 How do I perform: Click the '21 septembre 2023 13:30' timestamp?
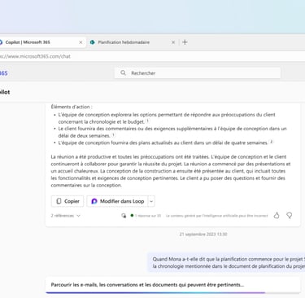[203, 234]
